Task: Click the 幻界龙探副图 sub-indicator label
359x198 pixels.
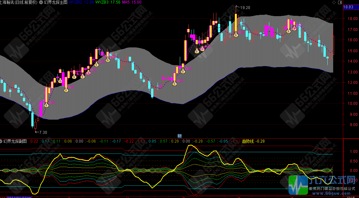Action: point(15,141)
